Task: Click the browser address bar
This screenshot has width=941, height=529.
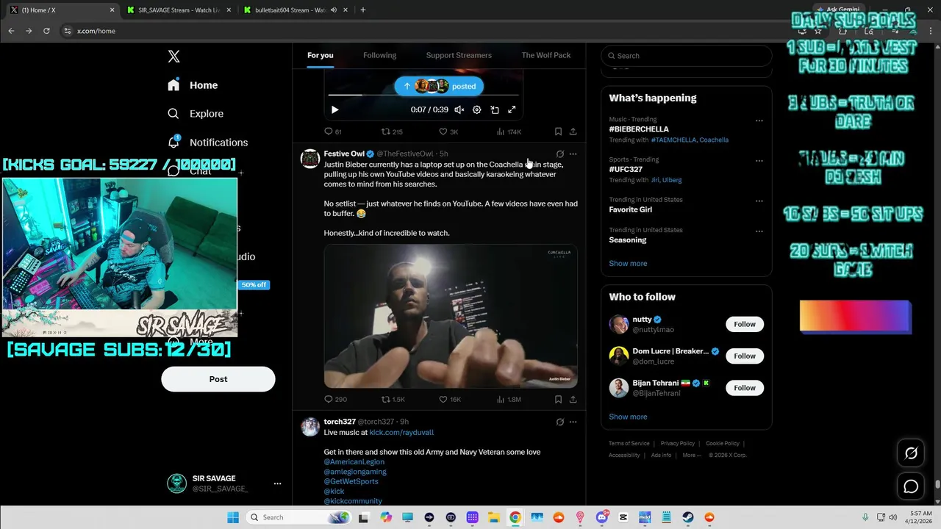Action: [426, 31]
